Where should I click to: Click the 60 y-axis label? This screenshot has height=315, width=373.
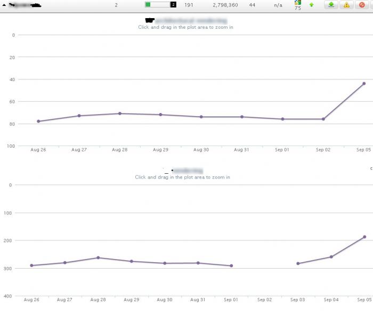12,102
